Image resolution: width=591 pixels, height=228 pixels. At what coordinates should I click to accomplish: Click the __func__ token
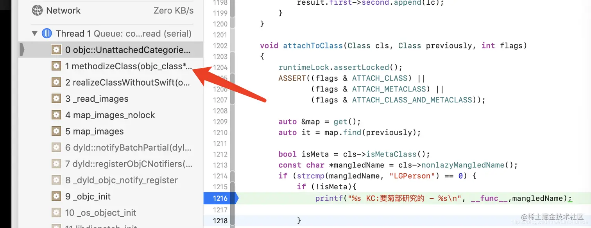point(489,198)
